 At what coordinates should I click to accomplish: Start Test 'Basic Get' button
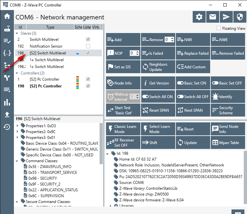123,110
